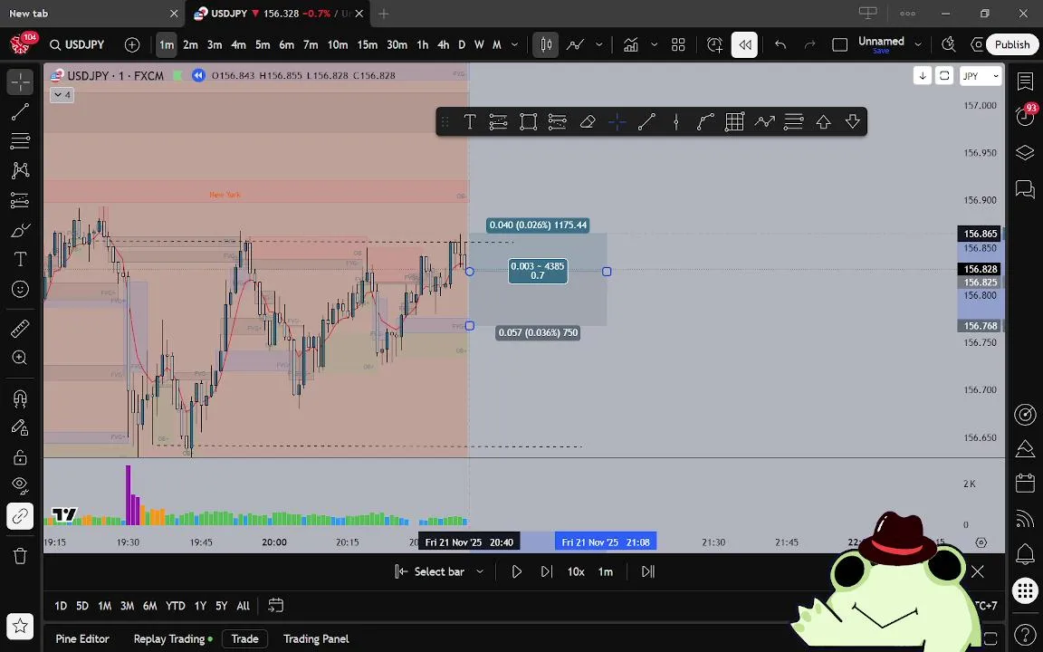
Task: Open help center question mark
Action: click(1025, 634)
